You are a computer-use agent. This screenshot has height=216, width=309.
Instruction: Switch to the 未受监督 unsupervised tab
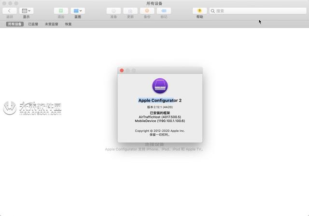click(52, 24)
